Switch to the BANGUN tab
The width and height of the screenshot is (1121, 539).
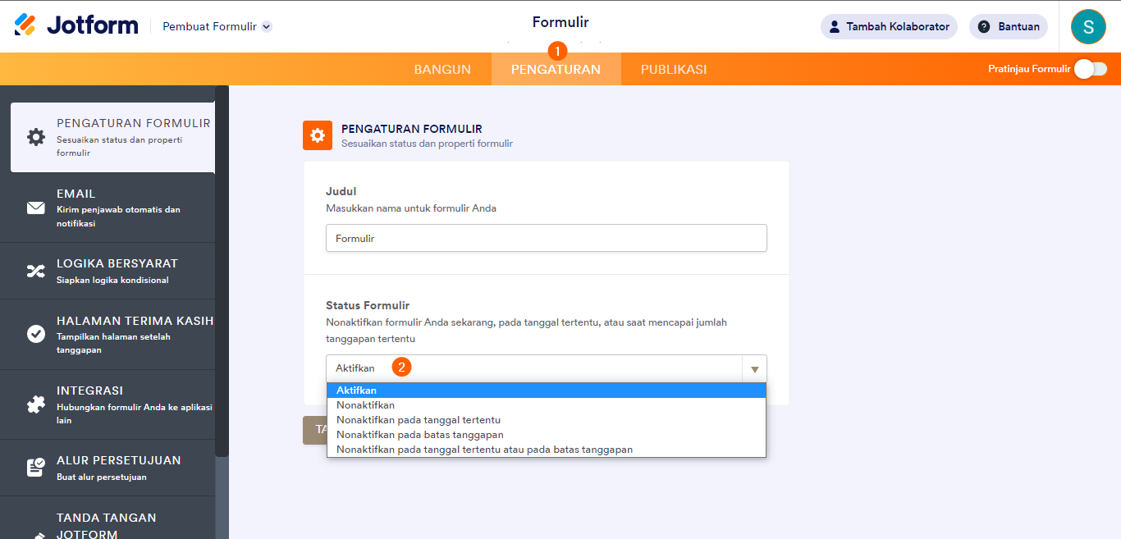(x=442, y=69)
